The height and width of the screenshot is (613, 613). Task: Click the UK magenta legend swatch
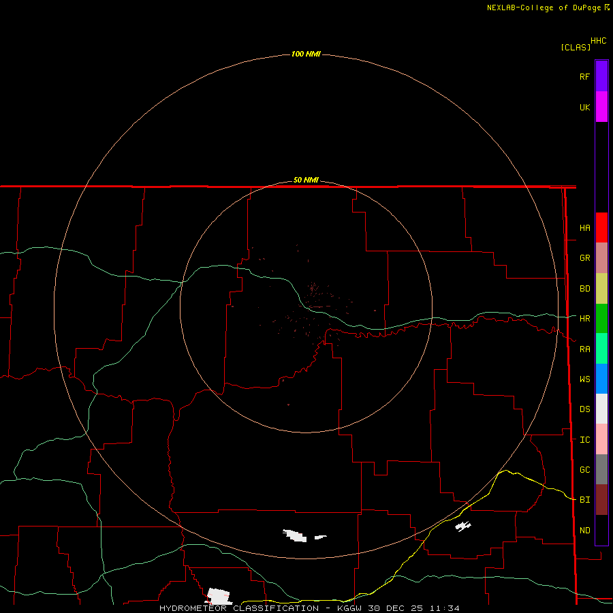pos(601,107)
